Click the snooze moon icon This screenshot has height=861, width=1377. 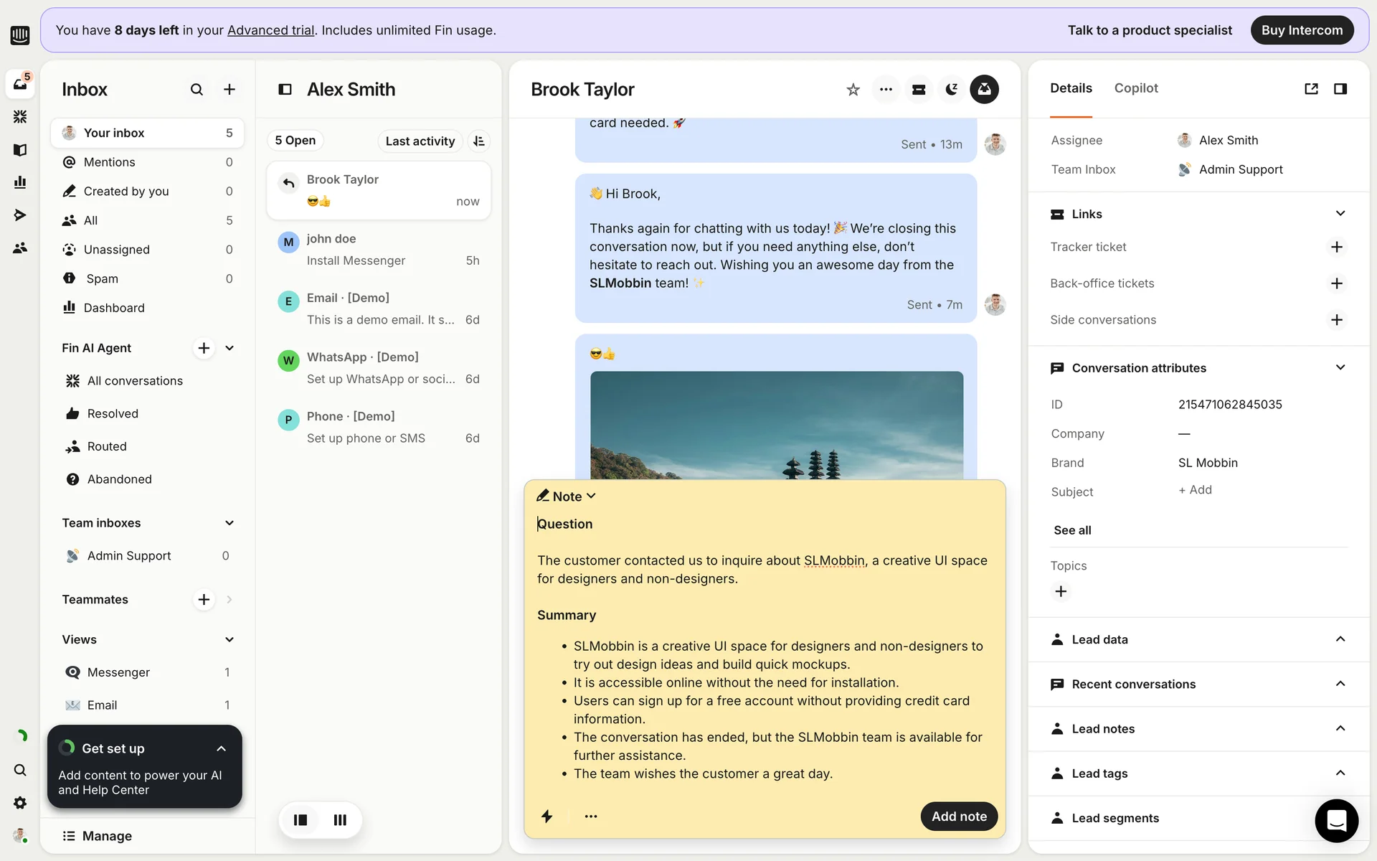click(952, 90)
